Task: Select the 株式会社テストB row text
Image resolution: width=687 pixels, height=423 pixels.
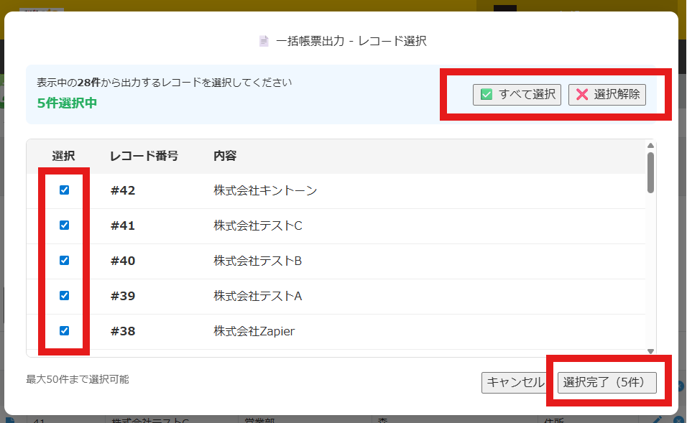Action: pos(257,261)
